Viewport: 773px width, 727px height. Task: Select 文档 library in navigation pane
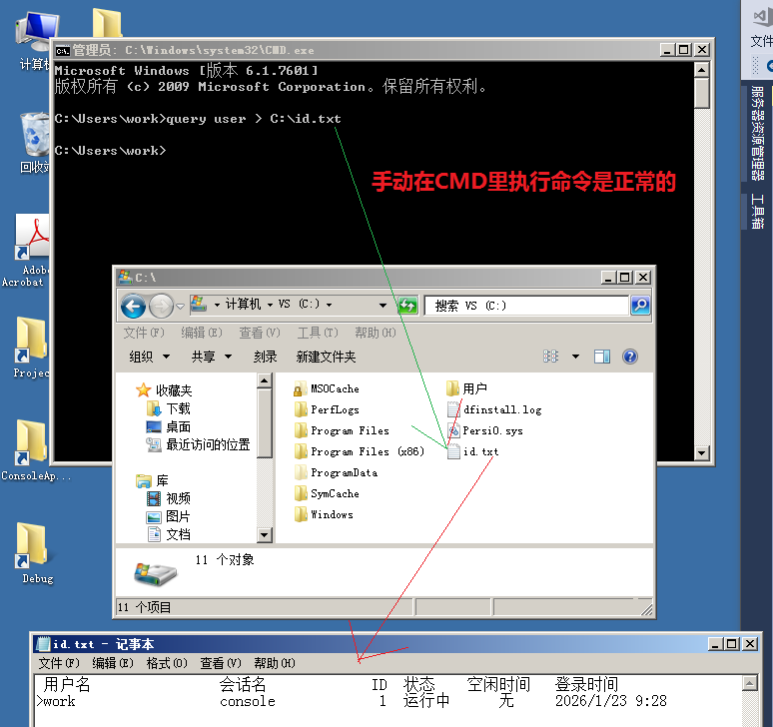pyautogui.click(x=169, y=534)
